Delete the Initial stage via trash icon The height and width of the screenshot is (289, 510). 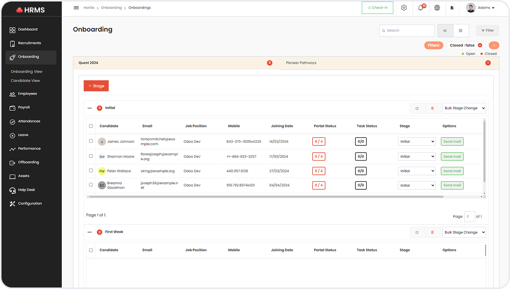pyautogui.click(x=432, y=108)
